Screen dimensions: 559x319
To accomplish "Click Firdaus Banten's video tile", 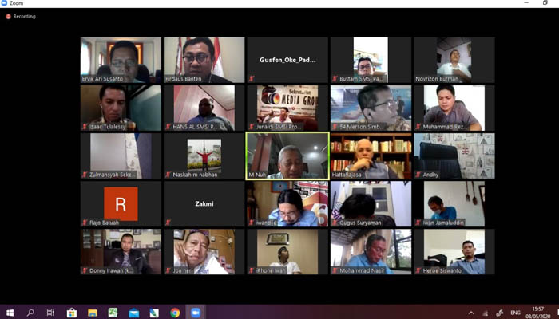I will [204, 60].
